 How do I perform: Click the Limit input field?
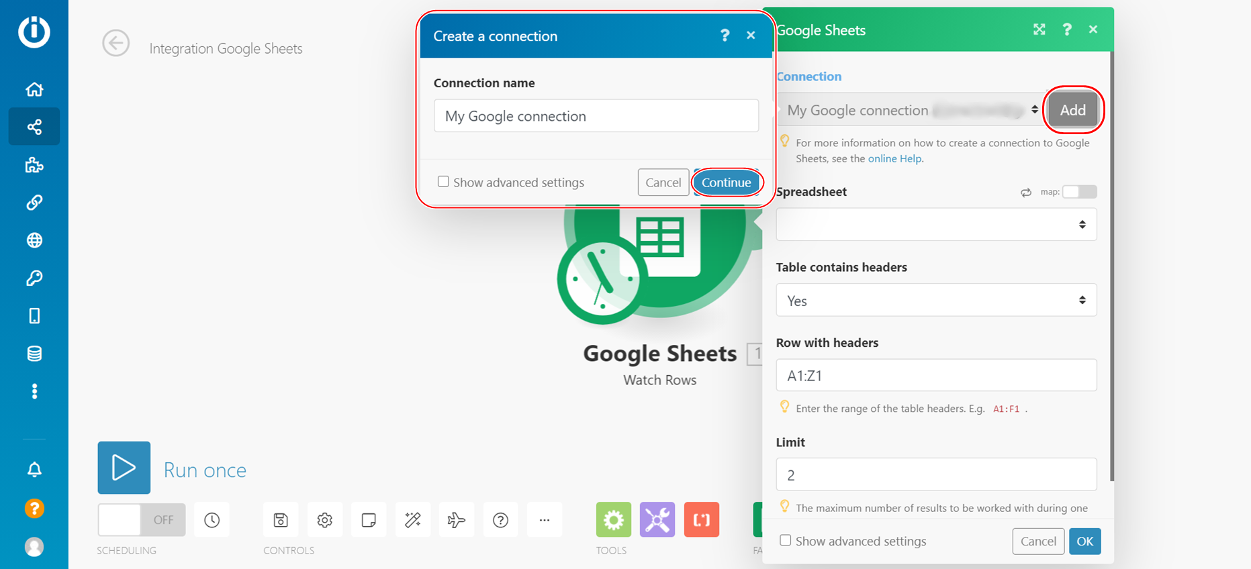(936, 474)
